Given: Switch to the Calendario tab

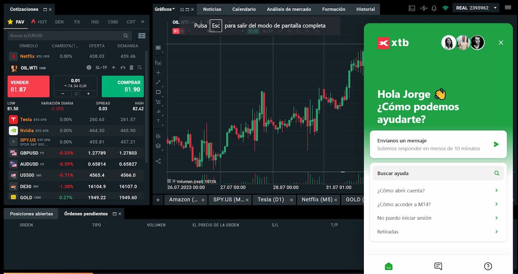Looking at the screenshot, I should point(244,9).
